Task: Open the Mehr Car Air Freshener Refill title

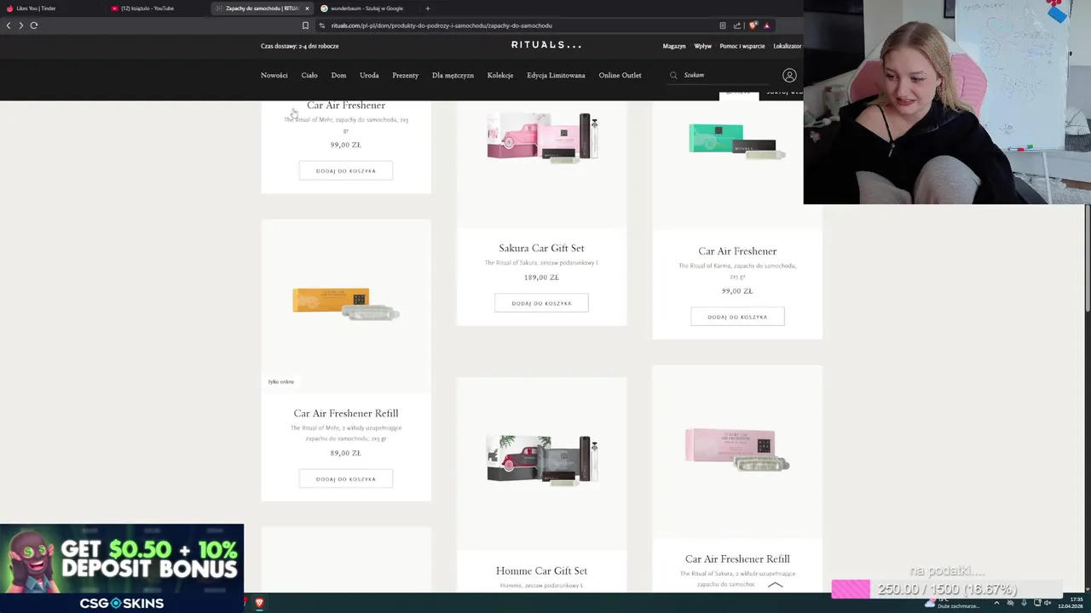Action: point(346,413)
